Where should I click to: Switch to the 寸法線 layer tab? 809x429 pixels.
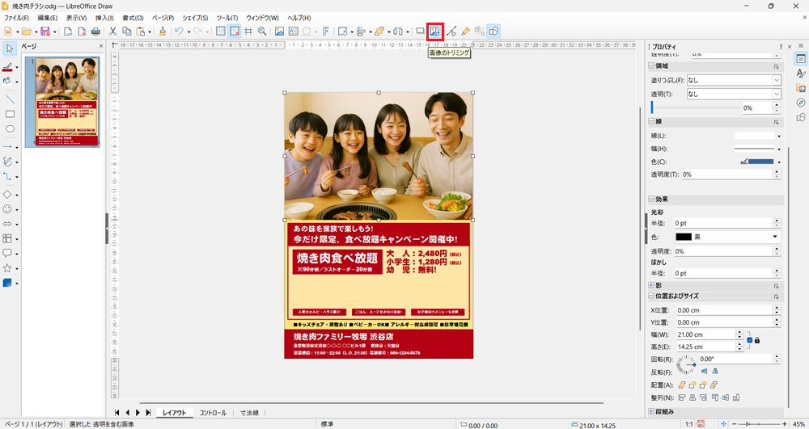(x=249, y=413)
